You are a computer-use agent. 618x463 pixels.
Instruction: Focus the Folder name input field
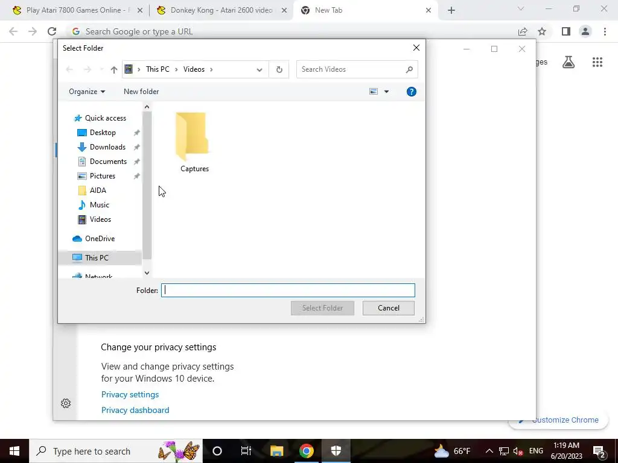click(288, 291)
